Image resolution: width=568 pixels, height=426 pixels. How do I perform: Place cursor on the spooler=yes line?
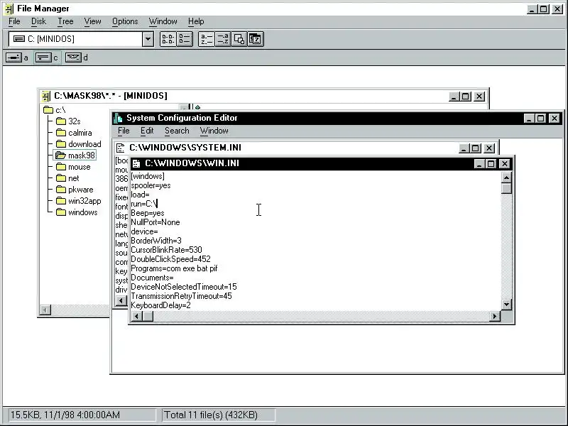(151, 185)
